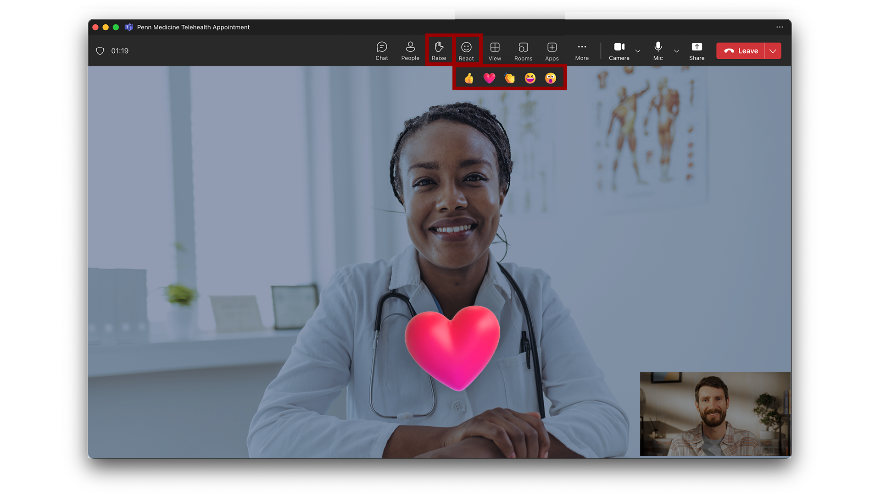
Task: Open breakout Rooms
Action: point(523,50)
